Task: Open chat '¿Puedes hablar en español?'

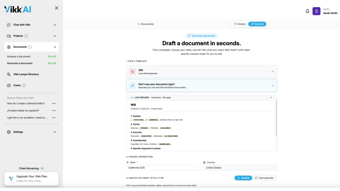Action: 23,111
